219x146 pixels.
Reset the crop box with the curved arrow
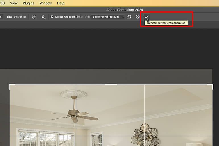click(x=129, y=17)
